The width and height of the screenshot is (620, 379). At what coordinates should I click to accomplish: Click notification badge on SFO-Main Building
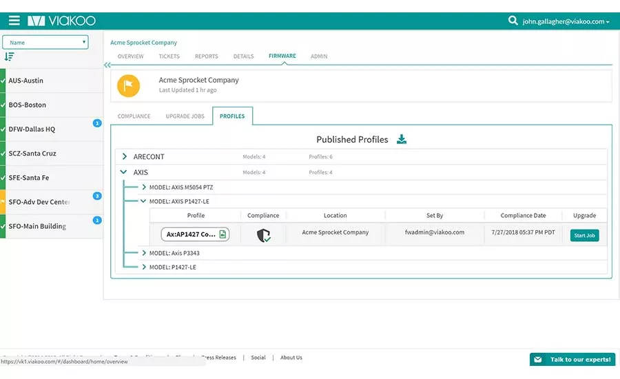click(97, 220)
